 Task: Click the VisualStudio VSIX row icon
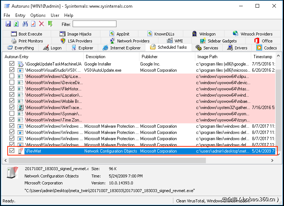(20, 70)
